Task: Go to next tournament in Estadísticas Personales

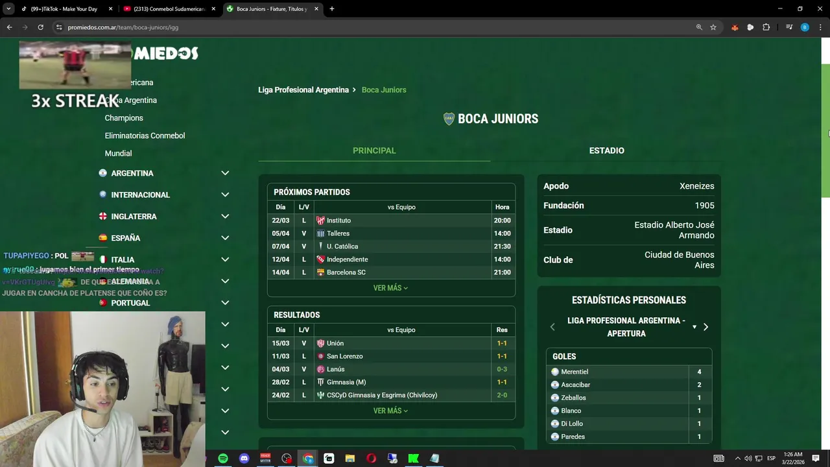Action: click(705, 327)
